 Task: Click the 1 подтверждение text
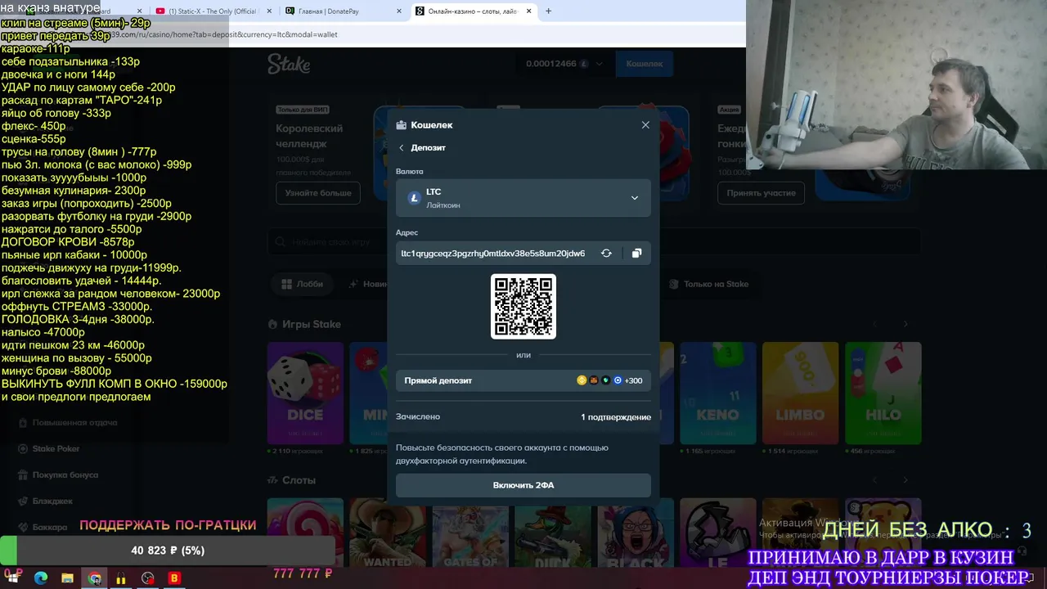point(616,417)
